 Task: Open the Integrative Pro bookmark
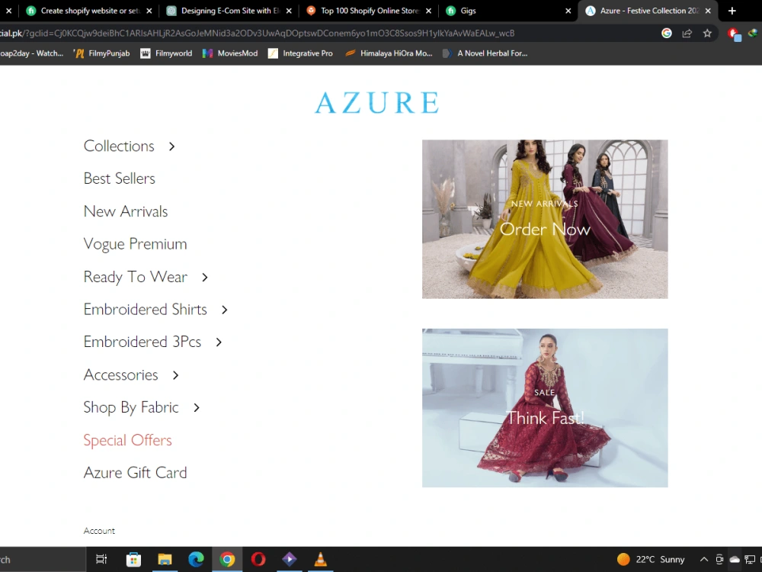click(300, 53)
